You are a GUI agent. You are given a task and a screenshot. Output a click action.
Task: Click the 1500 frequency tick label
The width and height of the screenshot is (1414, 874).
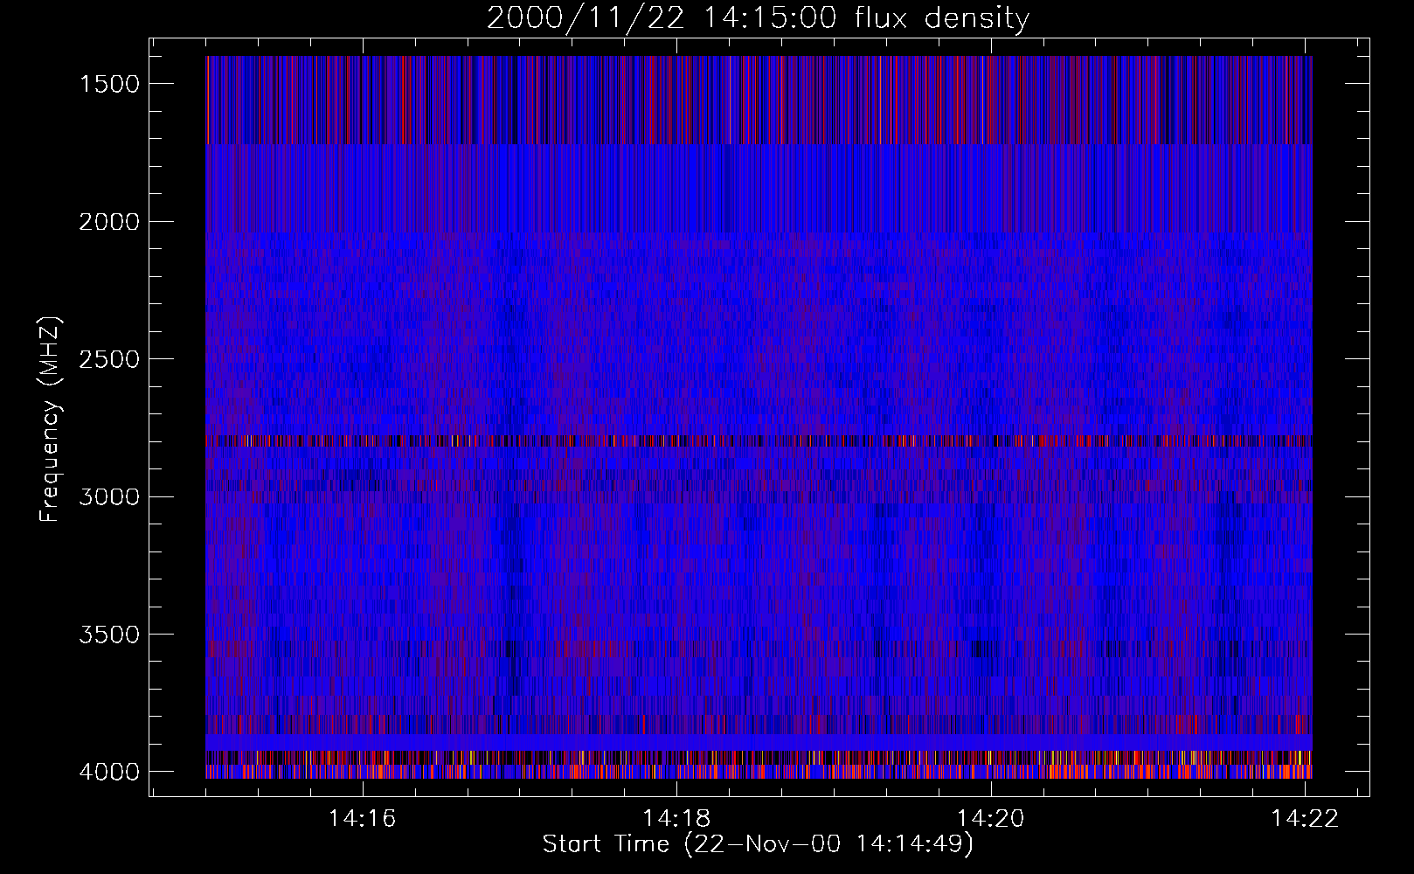pyautogui.click(x=109, y=84)
